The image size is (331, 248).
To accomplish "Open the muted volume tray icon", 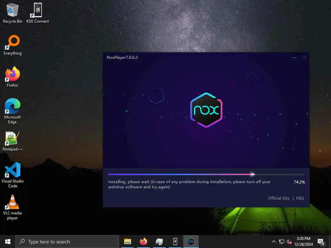I will (x=289, y=242).
